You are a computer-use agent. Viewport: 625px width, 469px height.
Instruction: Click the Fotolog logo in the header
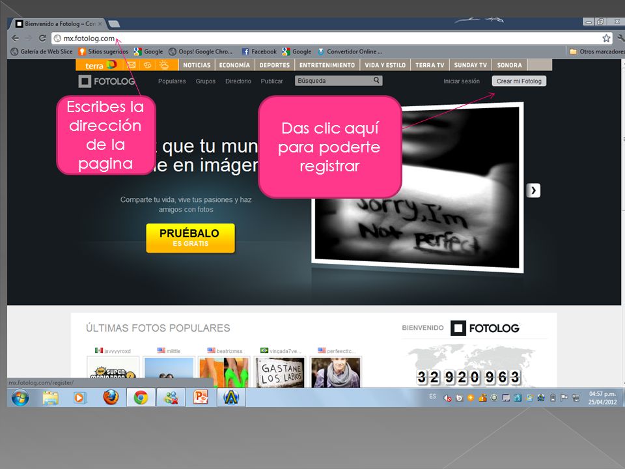107,81
